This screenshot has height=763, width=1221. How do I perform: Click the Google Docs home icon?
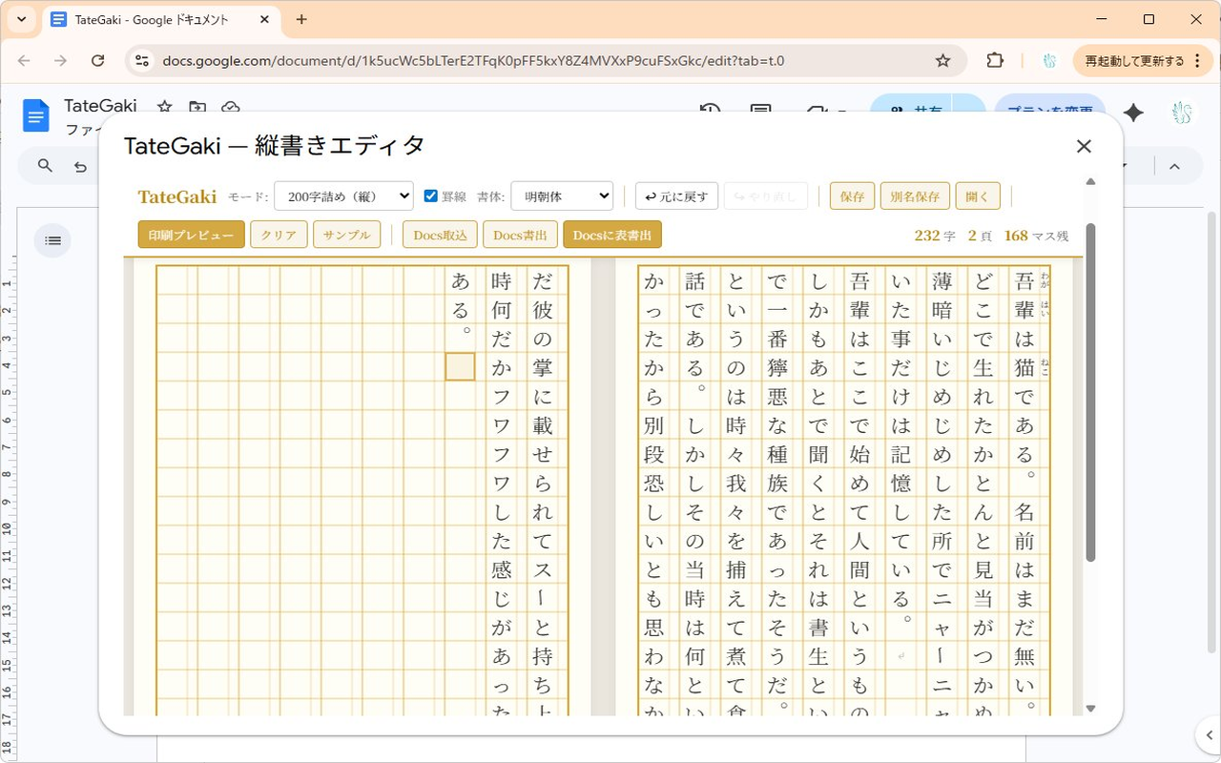point(36,116)
